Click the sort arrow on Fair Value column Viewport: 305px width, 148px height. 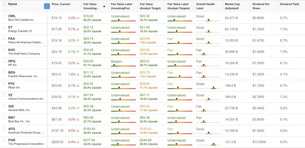click(x=104, y=6)
